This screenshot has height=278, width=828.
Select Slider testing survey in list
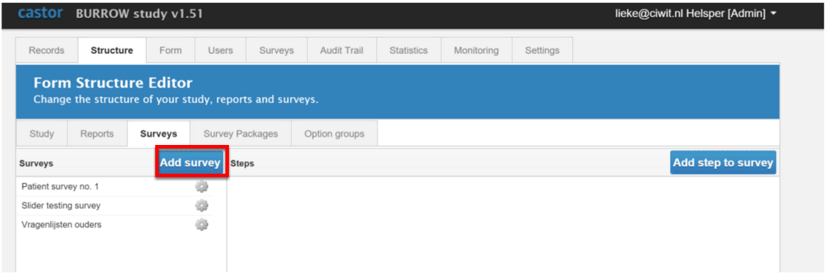61,205
